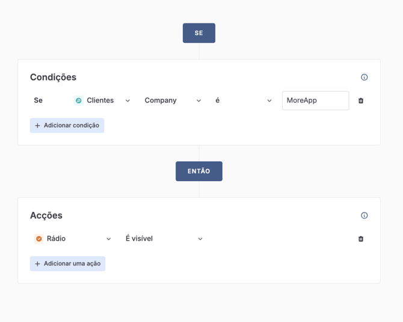403x322 pixels.
Task: Click the Condições section heading
Action: coord(53,78)
